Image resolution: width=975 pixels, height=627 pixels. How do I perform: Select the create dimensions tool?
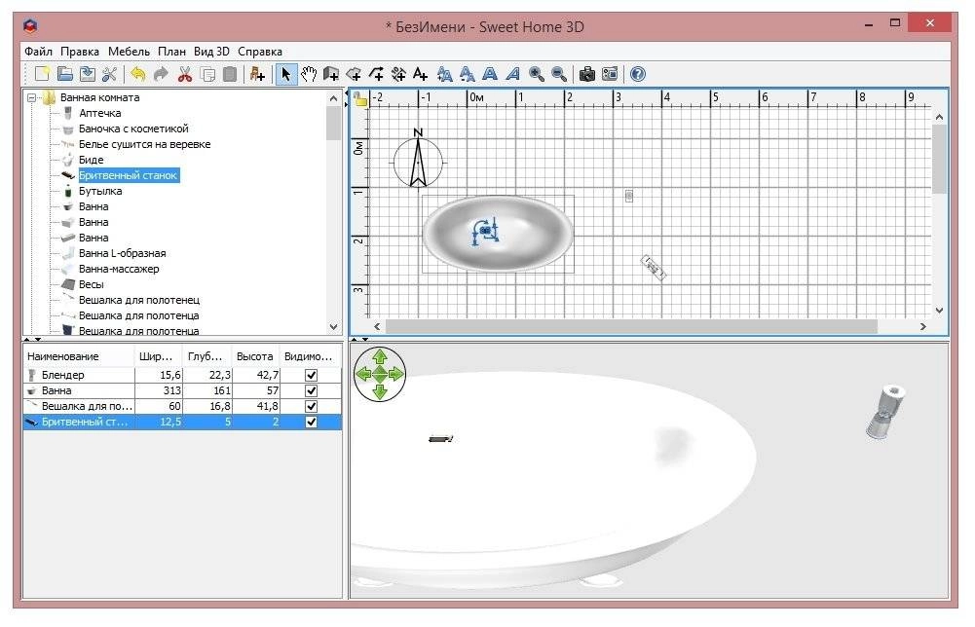point(398,74)
